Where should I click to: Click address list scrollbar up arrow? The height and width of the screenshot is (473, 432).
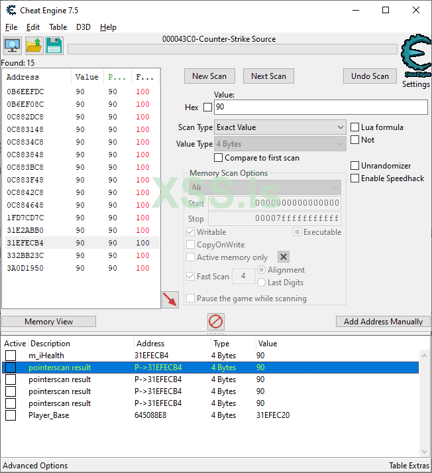click(424, 356)
